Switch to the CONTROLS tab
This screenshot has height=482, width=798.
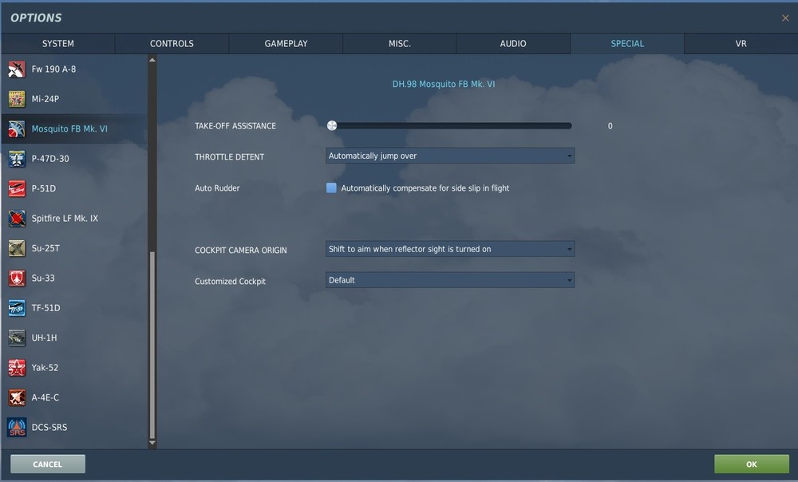point(172,44)
